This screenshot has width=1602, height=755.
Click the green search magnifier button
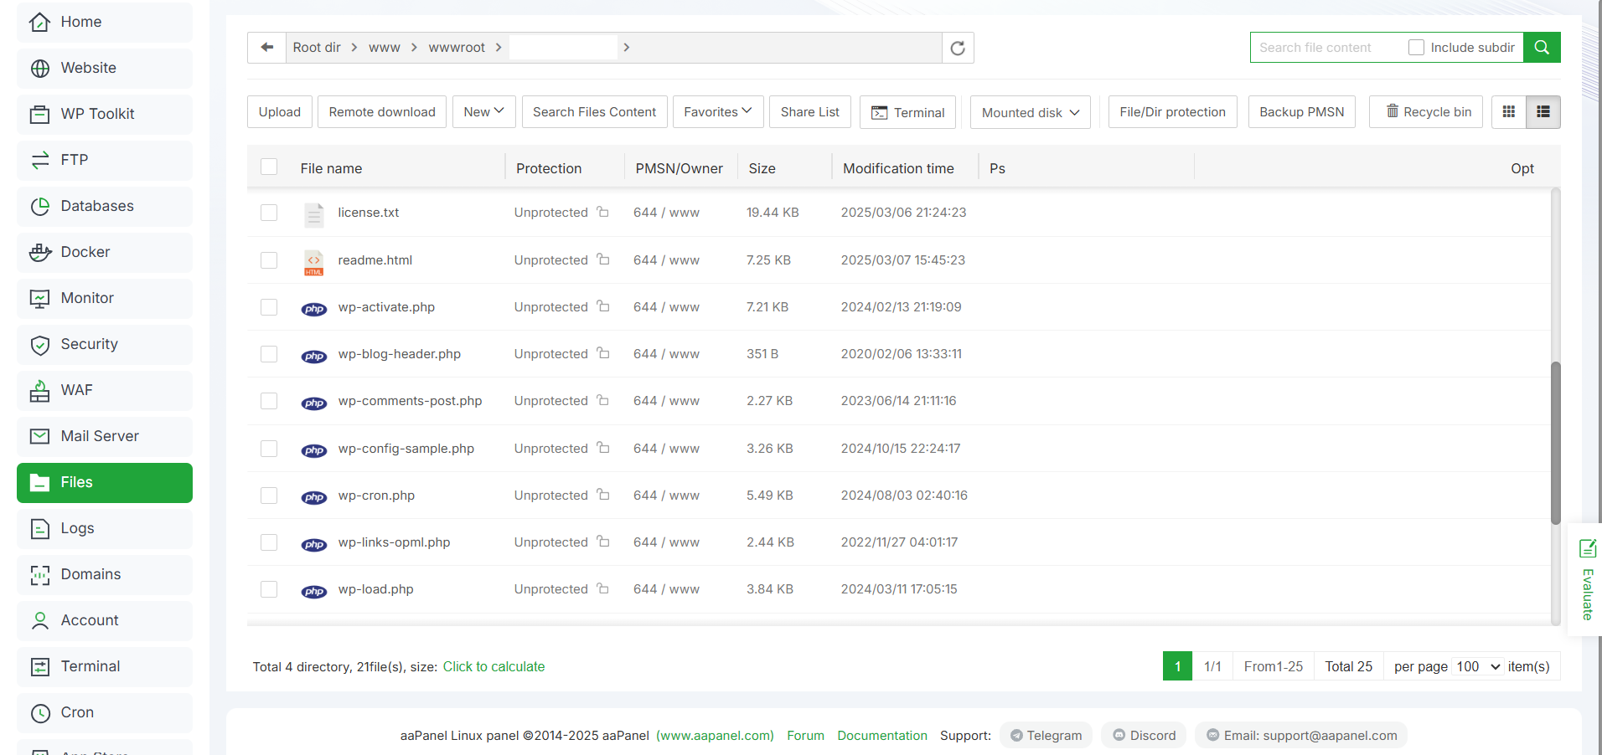click(1541, 48)
